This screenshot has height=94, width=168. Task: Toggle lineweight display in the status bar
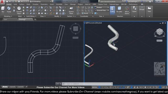pyautogui.click(x=128, y=87)
